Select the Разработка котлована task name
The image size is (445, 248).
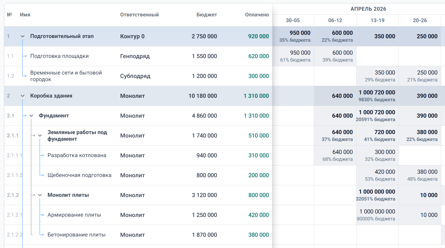(x=77, y=155)
